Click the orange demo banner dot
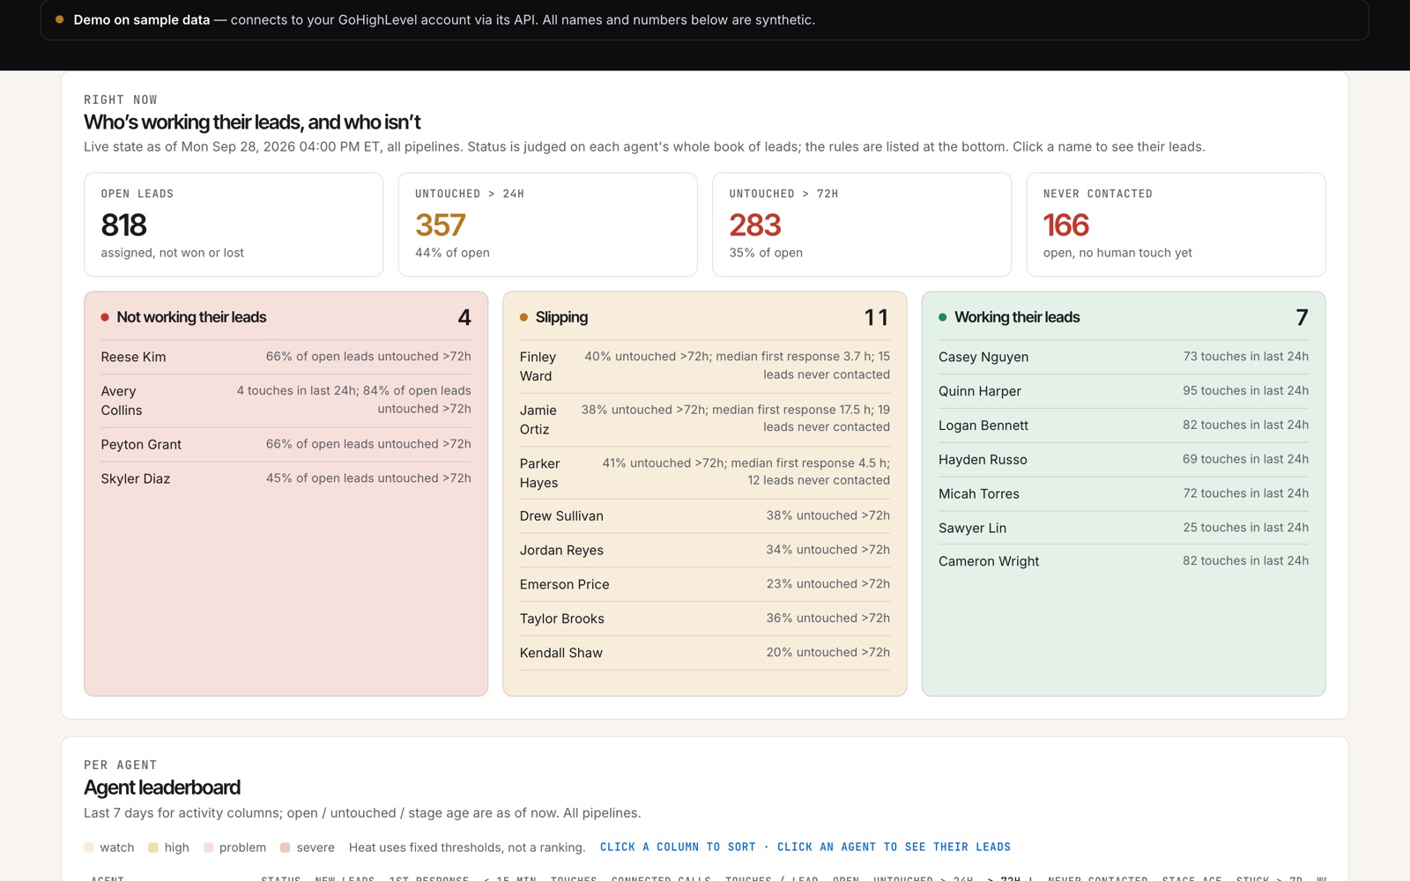The height and width of the screenshot is (881, 1410). 59,19
